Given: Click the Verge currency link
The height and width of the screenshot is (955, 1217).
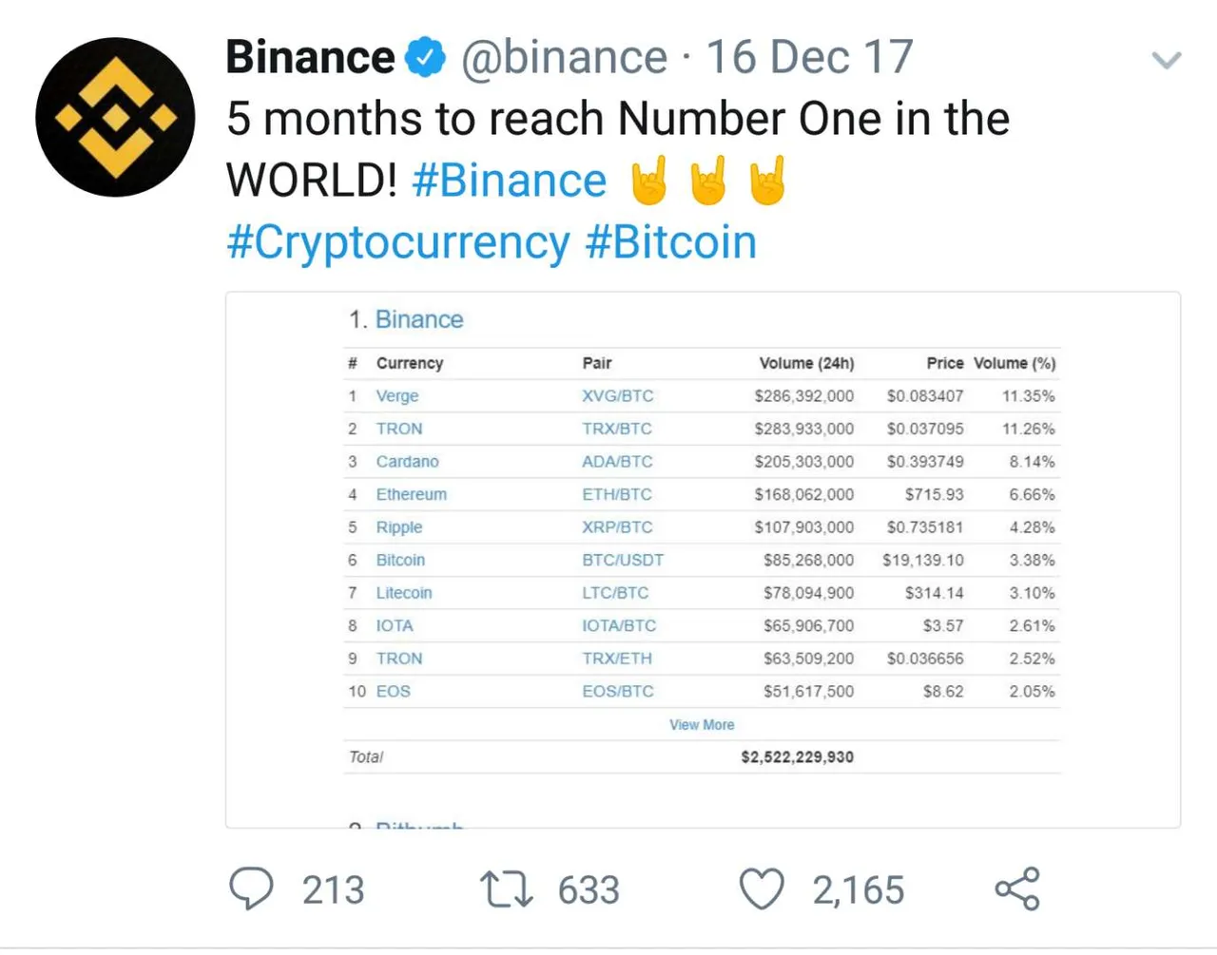Looking at the screenshot, I should tap(397, 396).
